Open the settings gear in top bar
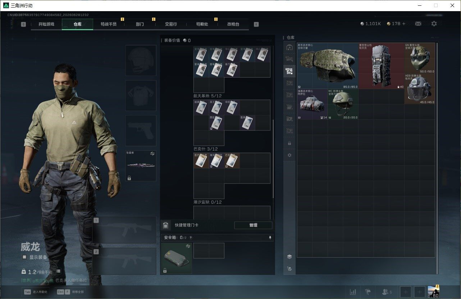 coord(434,24)
